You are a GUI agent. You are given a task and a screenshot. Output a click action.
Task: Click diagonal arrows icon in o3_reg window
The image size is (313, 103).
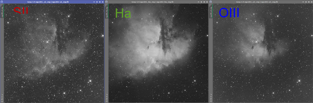[211, 95]
